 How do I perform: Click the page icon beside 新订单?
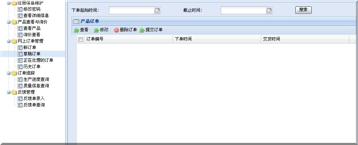[20, 48]
